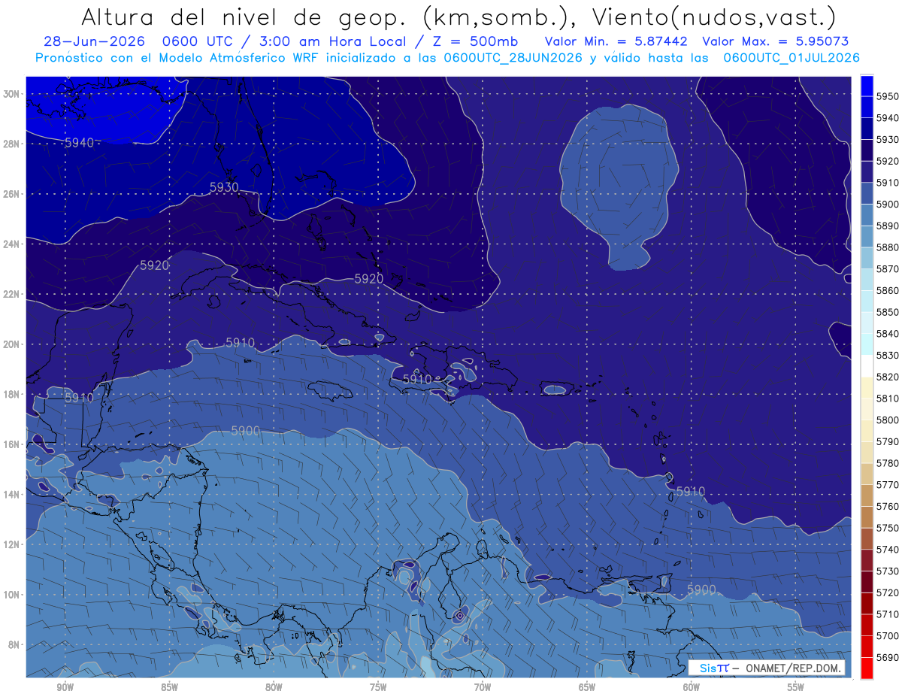
Task: Click the 5720 value in the colorbar legend
Action: [x=887, y=592]
